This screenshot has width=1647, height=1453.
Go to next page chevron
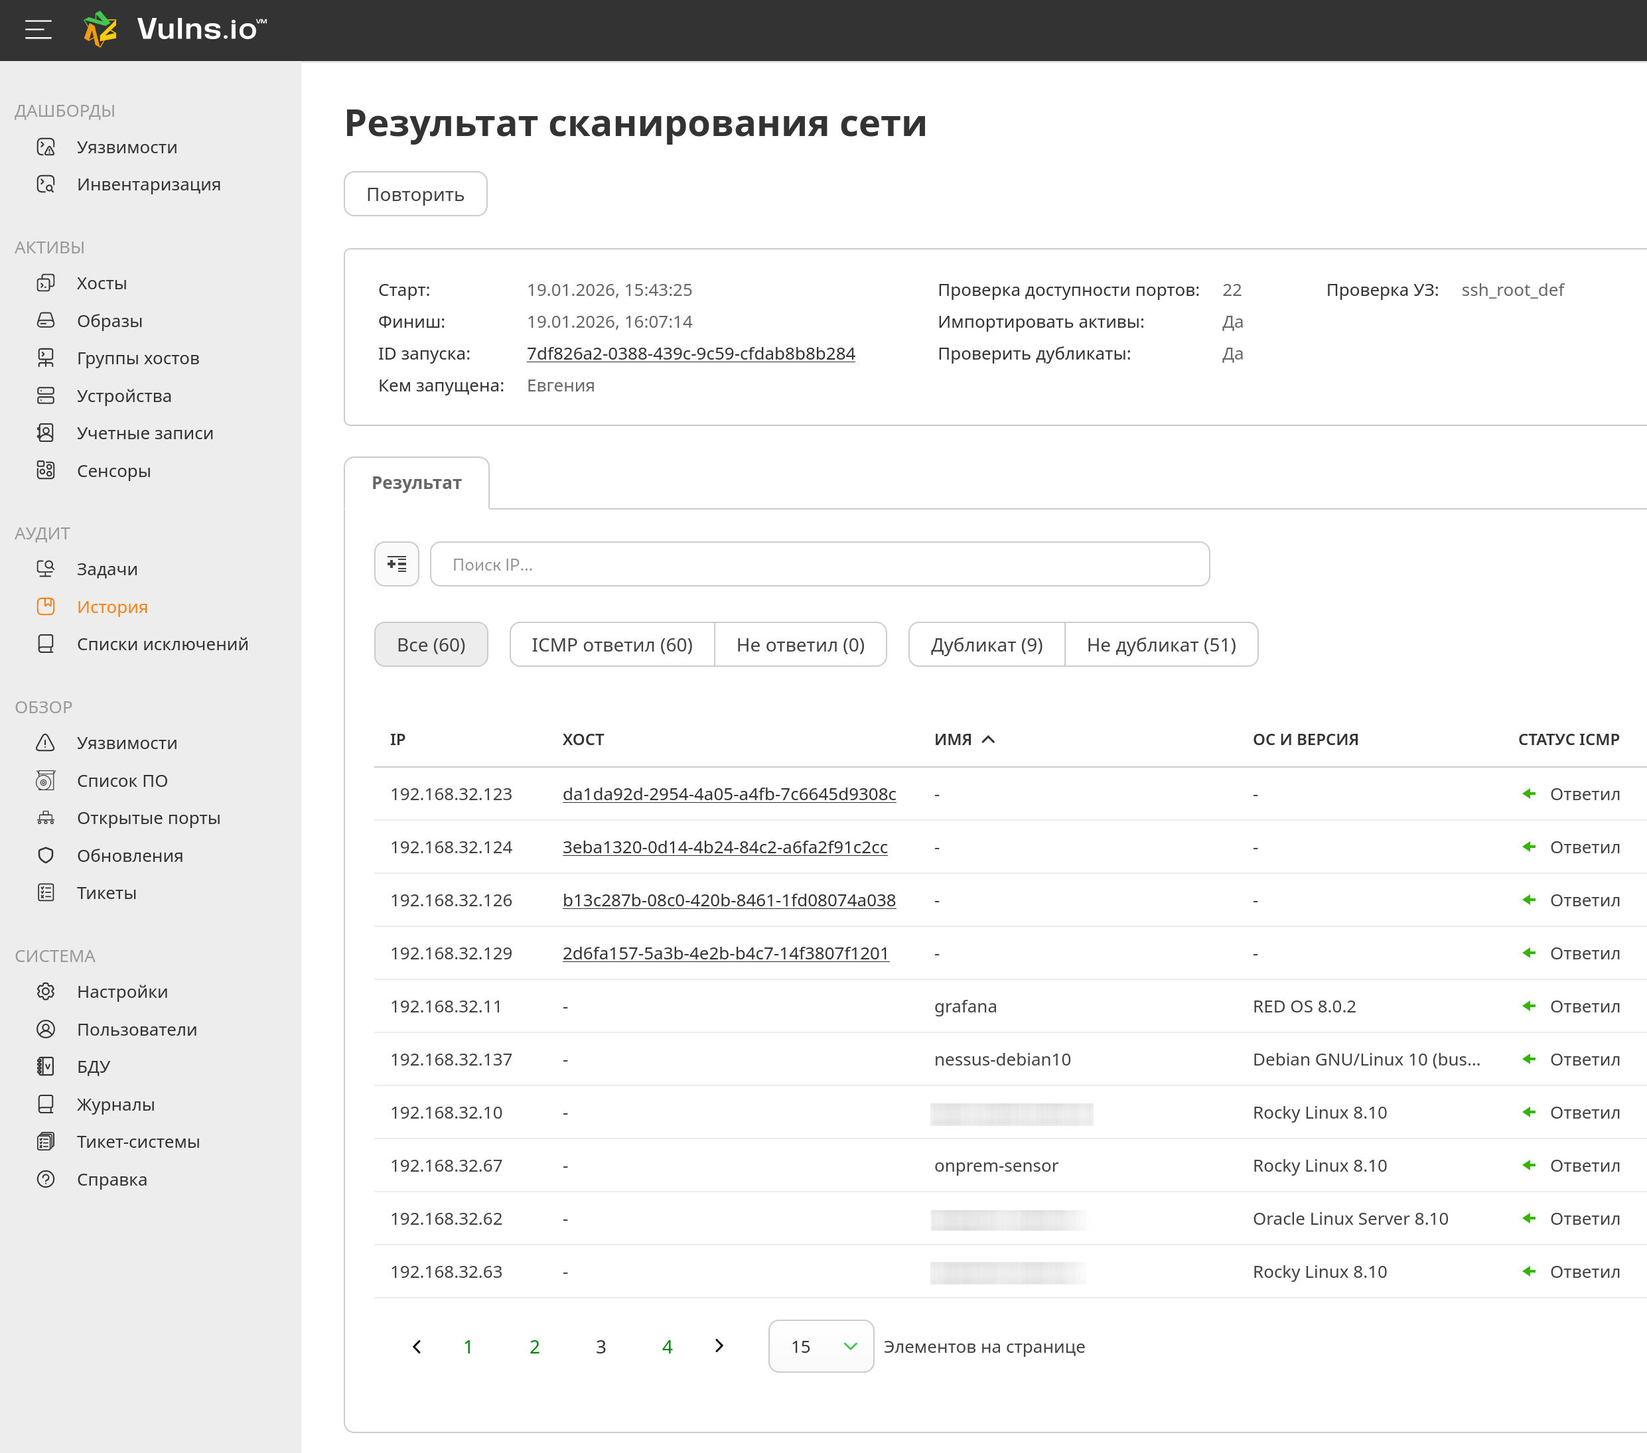(719, 1346)
